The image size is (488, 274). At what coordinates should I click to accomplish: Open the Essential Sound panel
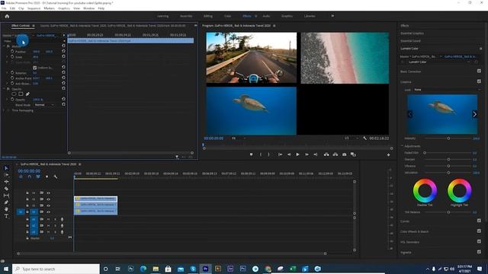click(410, 40)
